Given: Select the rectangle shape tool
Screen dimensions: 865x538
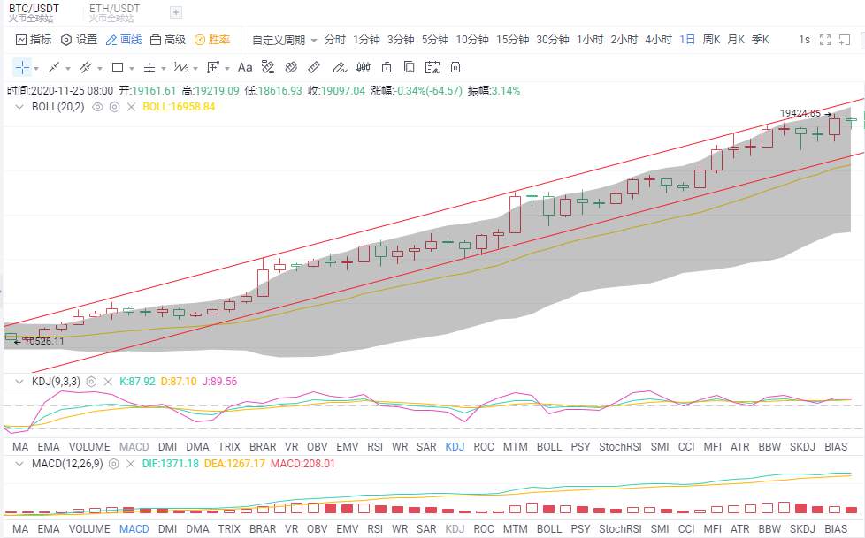Looking at the screenshot, I should pyautogui.click(x=118, y=67).
